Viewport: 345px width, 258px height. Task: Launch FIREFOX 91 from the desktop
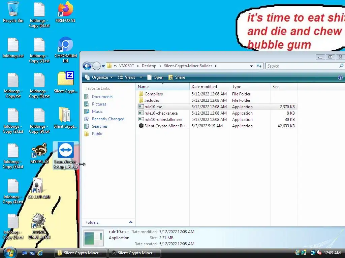tap(65, 12)
